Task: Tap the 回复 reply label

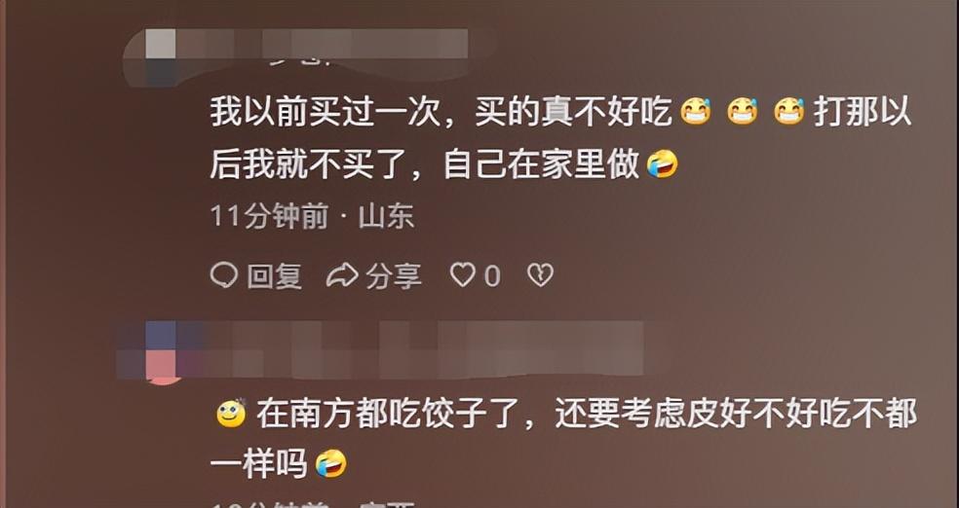Action: (x=275, y=276)
